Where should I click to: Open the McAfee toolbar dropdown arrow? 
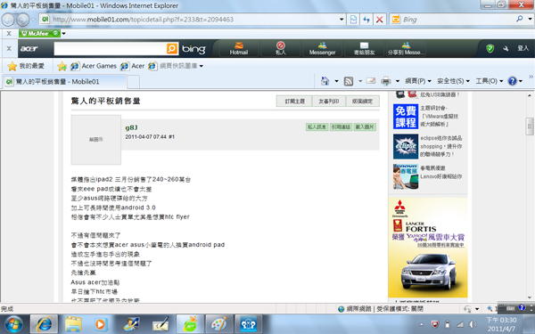(x=64, y=34)
